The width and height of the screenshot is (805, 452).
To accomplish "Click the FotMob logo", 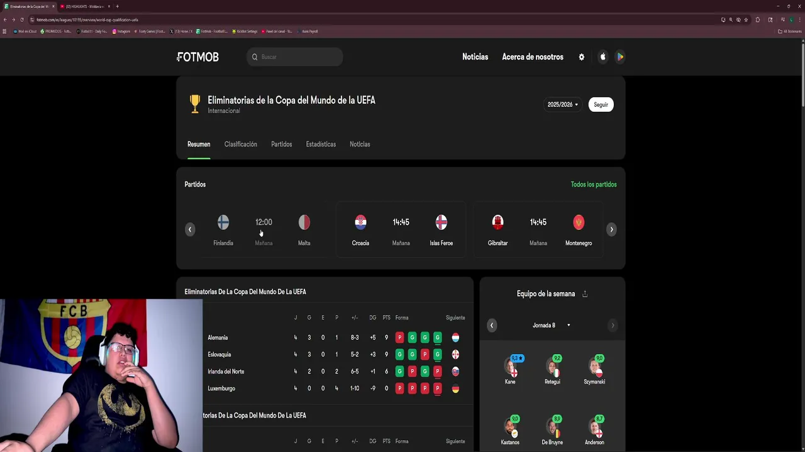I will point(197,57).
